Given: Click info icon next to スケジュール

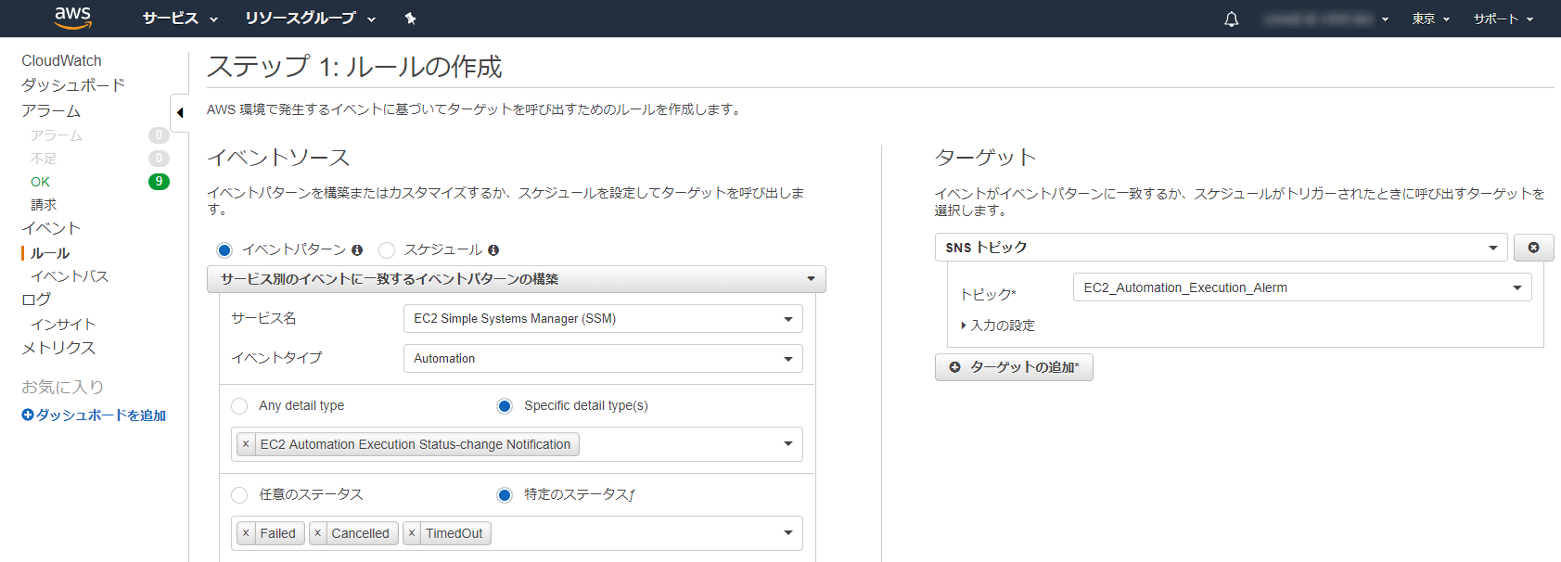Looking at the screenshot, I should (x=493, y=250).
